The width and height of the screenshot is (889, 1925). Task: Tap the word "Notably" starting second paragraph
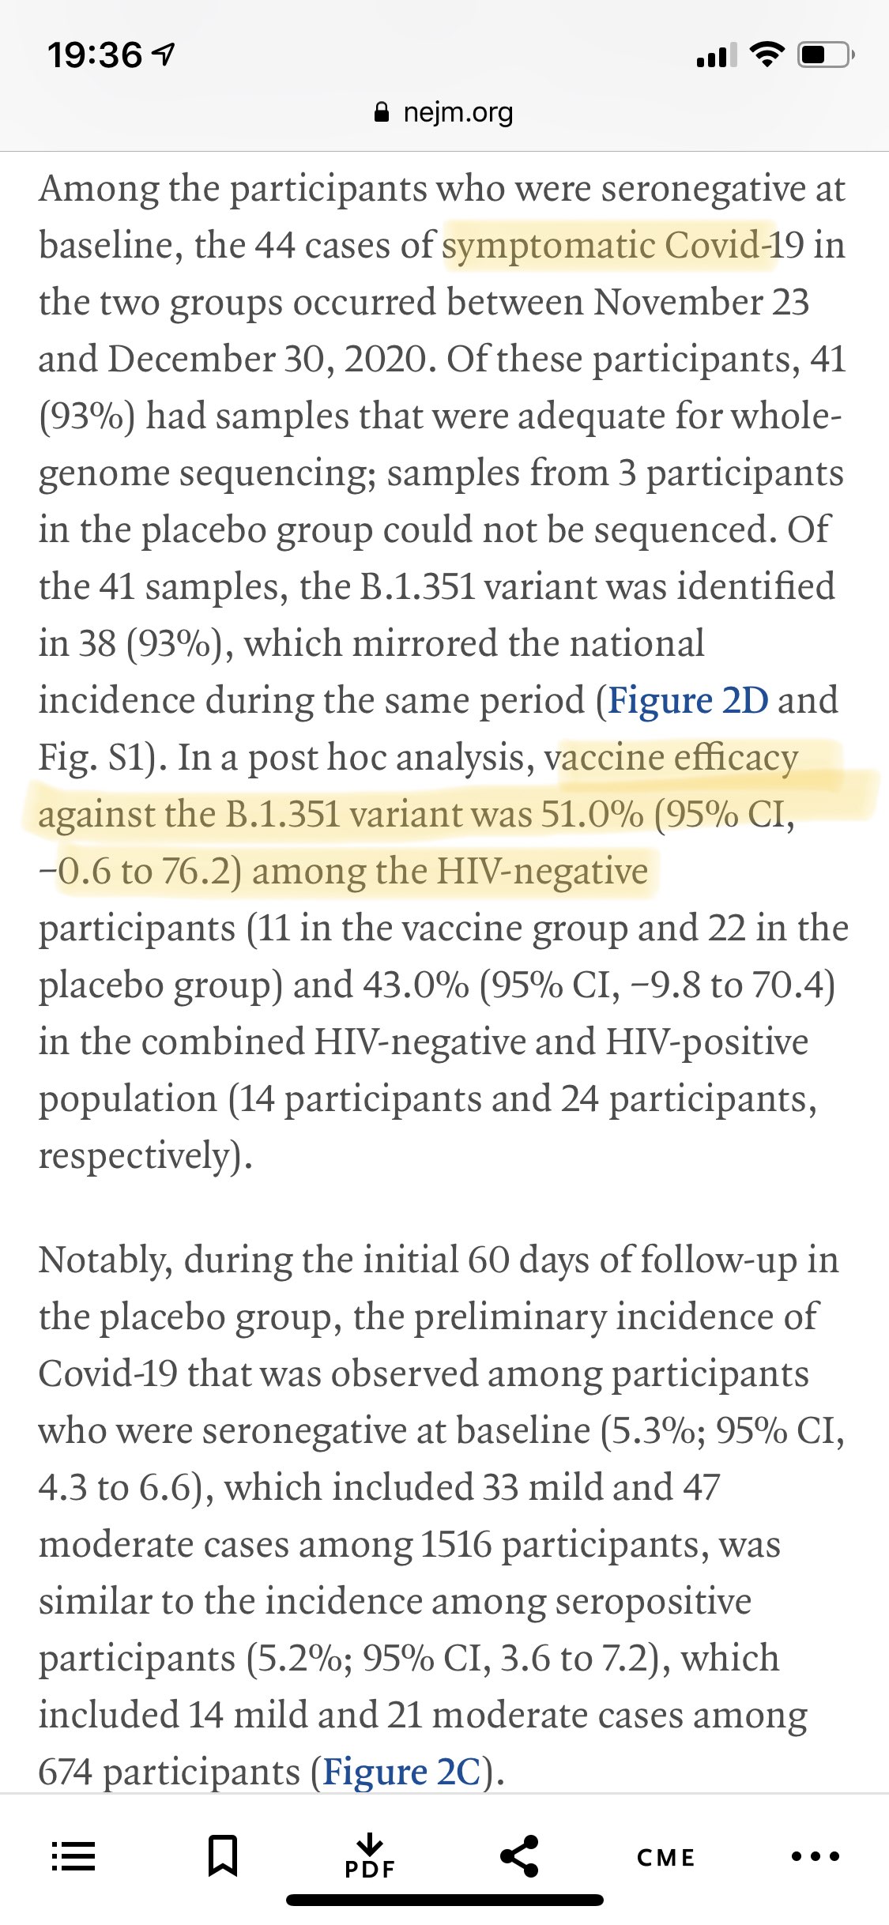[x=104, y=1260]
